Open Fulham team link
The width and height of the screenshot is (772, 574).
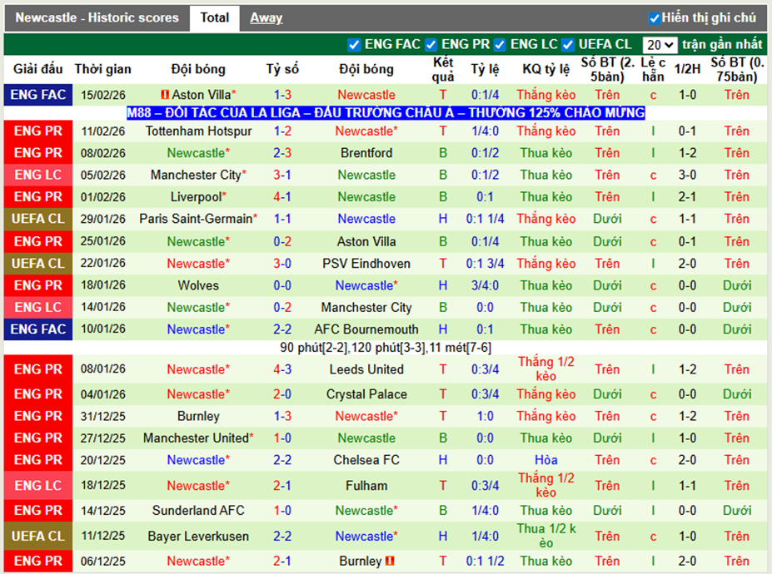[x=366, y=486]
